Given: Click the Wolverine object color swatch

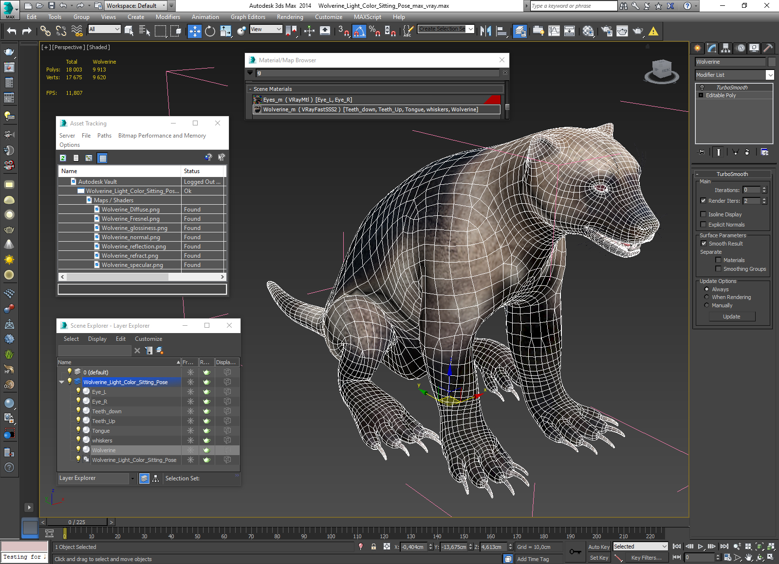Looking at the screenshot, I should 771,62.
